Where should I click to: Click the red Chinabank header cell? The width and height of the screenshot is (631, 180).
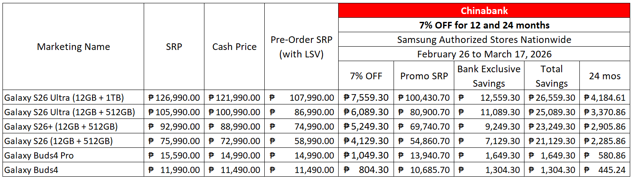484,11
